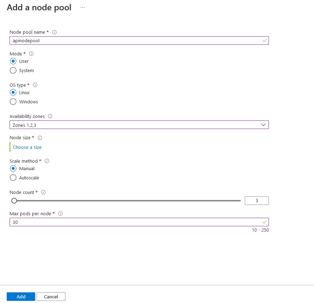Select System mode radio button
The height and width of the screenshot is (303, 314).
pyautogui.click(x=13, y=70)
